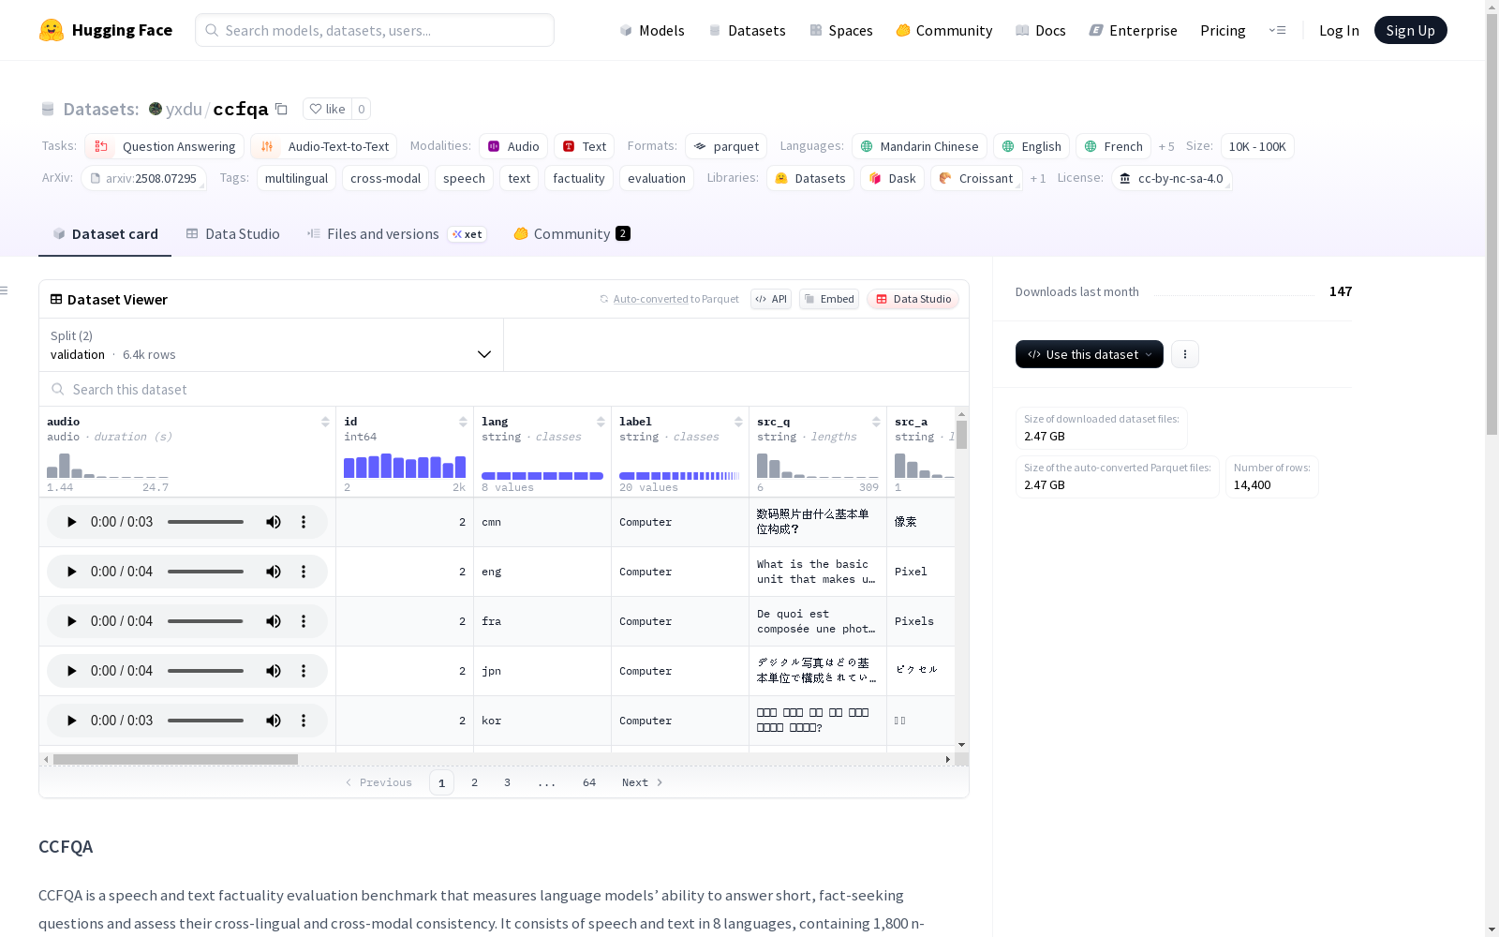The height and width of the screenshot is (937, 1499).
Task: Play the audio in the jpn row
Action: [71, 671]
